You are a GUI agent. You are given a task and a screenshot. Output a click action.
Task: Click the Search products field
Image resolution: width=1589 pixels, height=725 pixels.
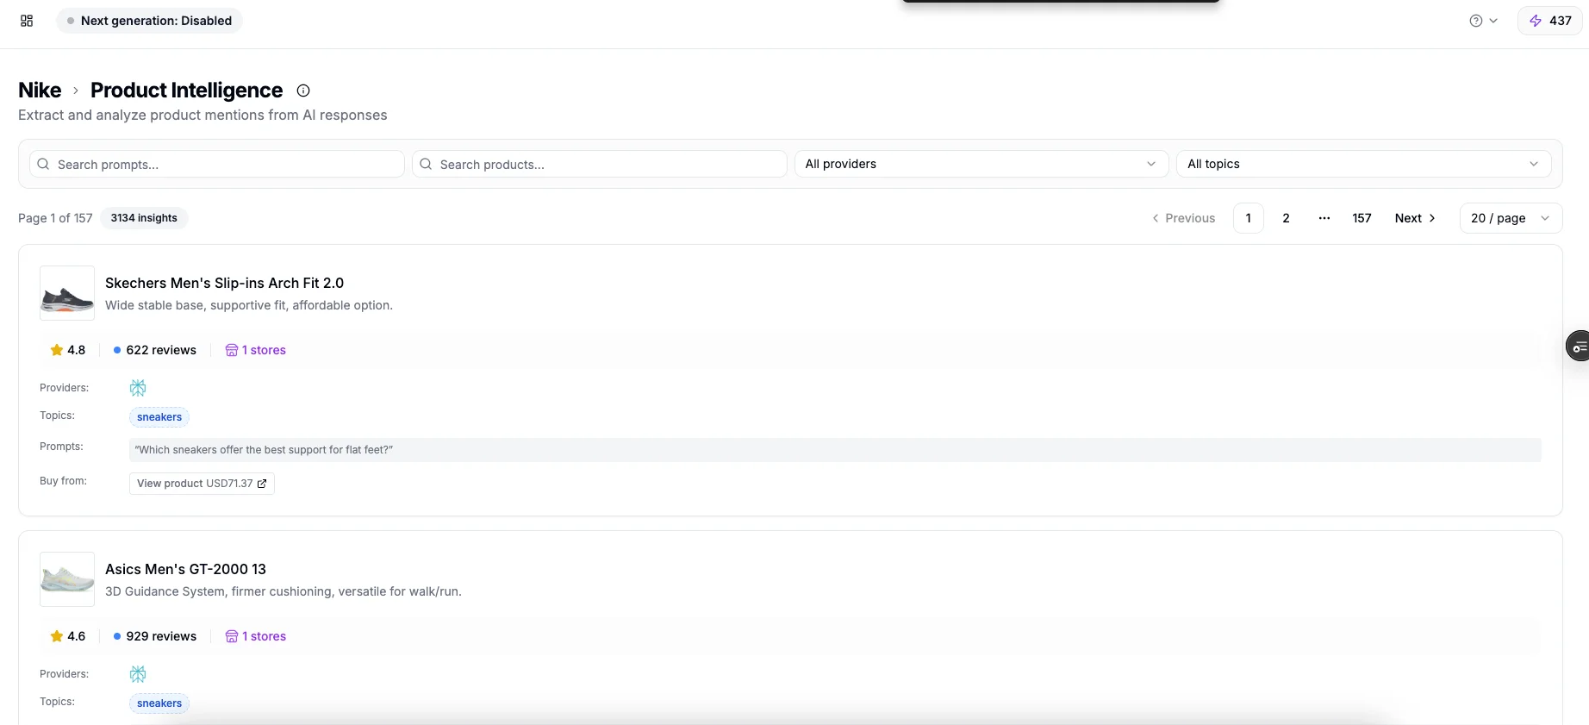click(600, 164)
